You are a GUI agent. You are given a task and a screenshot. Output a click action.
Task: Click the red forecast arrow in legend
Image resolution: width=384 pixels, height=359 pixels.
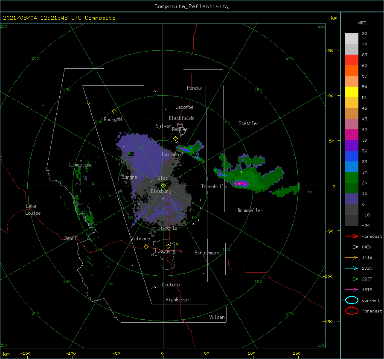[352, 236]
